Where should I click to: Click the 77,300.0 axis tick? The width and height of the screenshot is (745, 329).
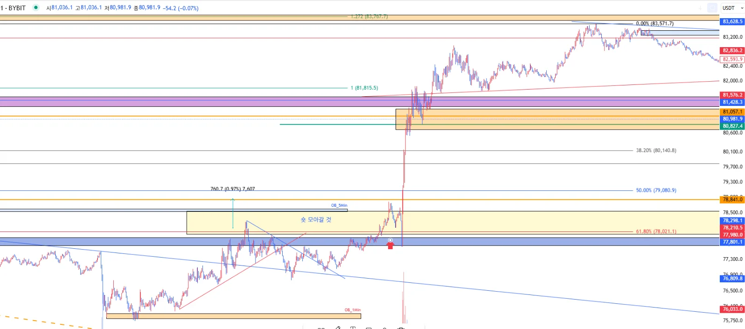click(732, 259)
